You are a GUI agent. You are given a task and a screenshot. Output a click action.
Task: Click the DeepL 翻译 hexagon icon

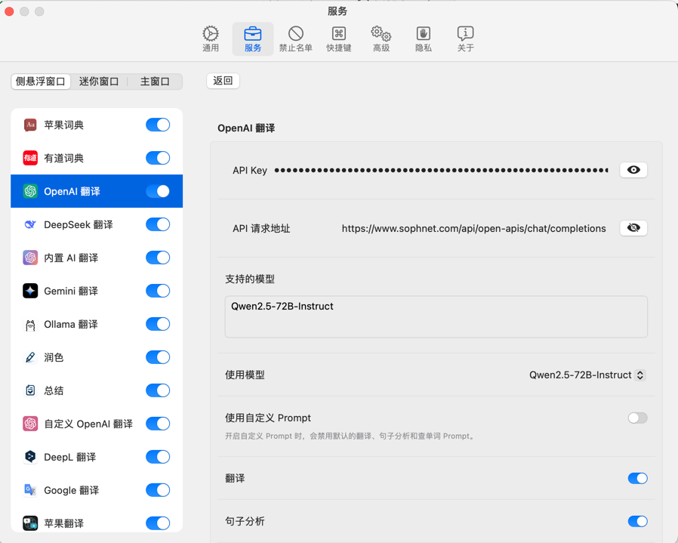coord(30,457)
